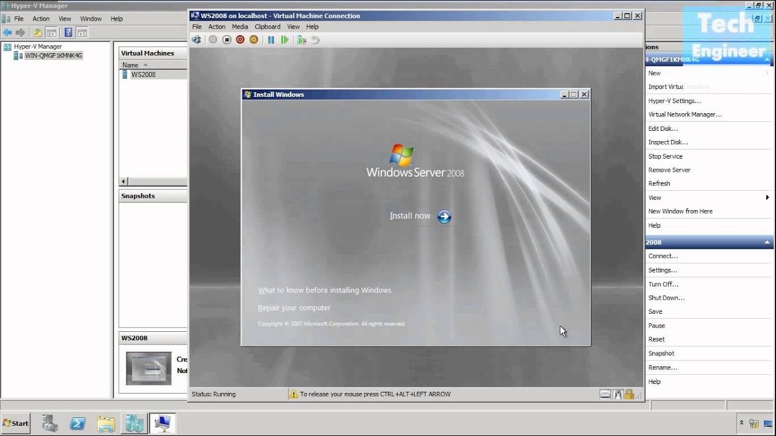Click Install now link

point(410,216)
